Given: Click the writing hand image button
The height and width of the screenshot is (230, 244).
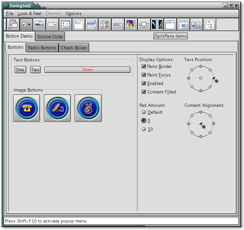Looking at the screenshot, I should coord(57,108).
